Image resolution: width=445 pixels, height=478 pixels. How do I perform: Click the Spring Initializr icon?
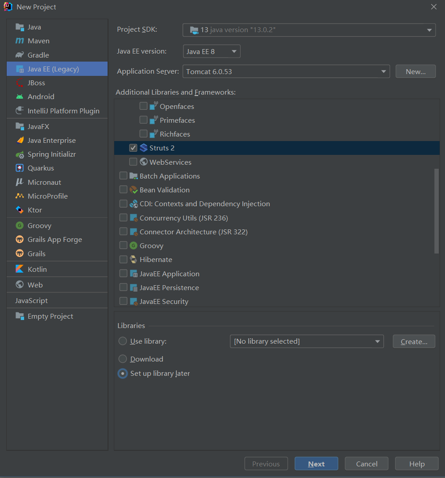click(20, 154)
